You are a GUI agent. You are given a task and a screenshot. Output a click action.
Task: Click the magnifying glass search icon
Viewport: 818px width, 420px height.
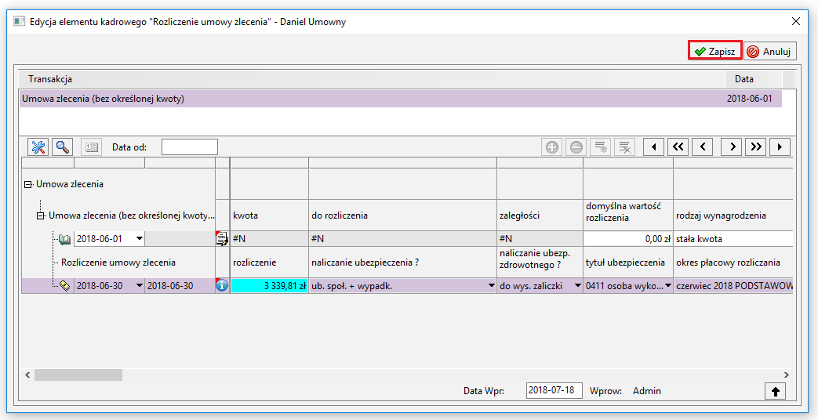coord(63,147)
